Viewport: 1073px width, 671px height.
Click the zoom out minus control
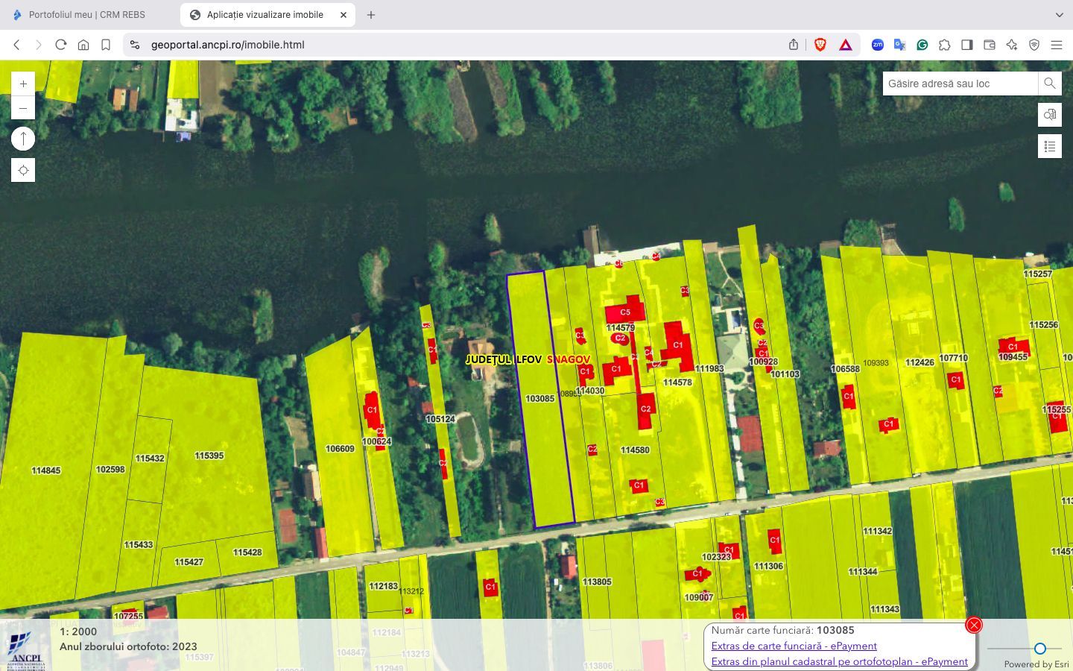[23, 108]
